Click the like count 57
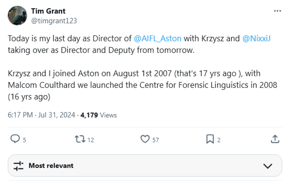Screen dimensions: 290x181 (156, 140)
